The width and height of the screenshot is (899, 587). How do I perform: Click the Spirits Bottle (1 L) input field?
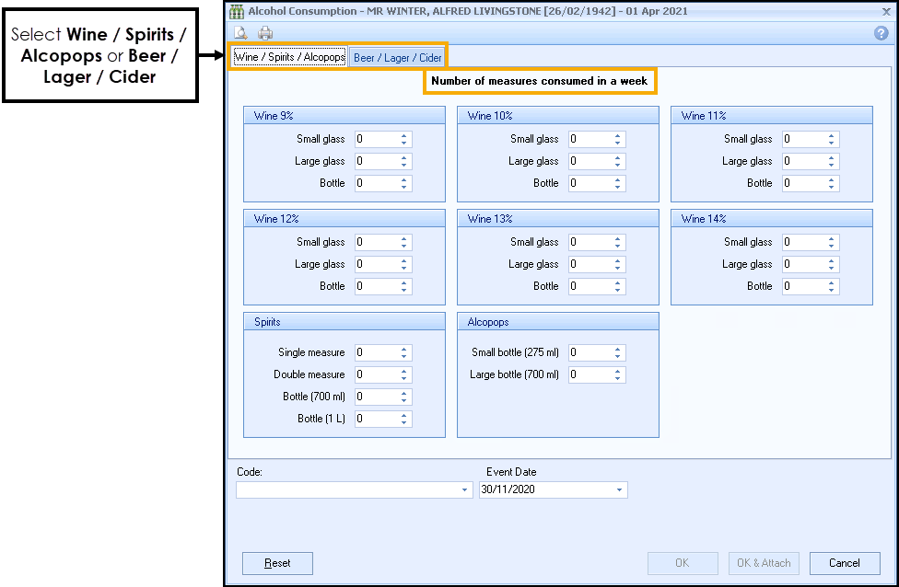pyautogui.click(x=376, y=419)
